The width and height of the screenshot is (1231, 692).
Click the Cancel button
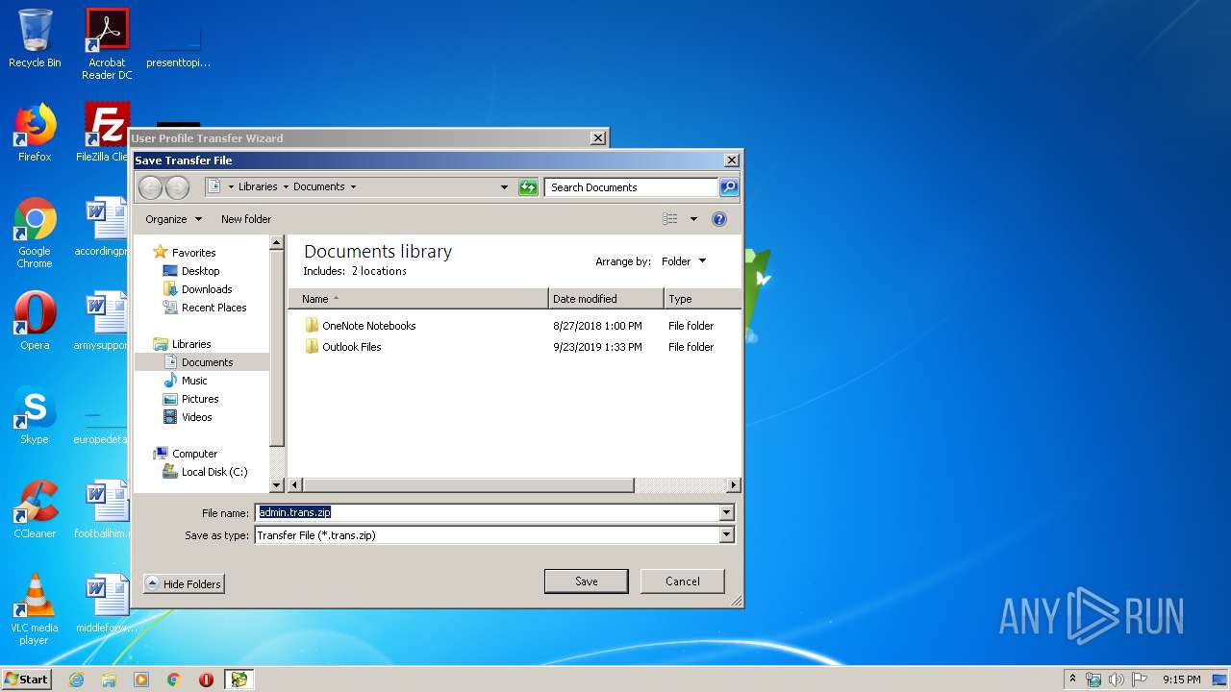point(683,581)
